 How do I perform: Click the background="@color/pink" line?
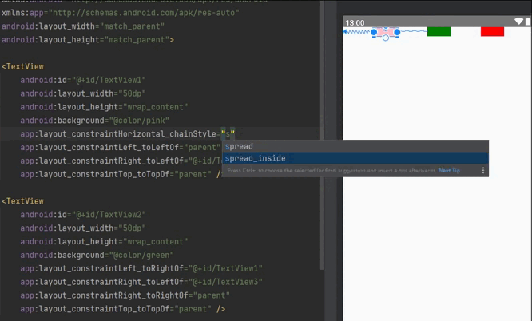coord(95,121)
